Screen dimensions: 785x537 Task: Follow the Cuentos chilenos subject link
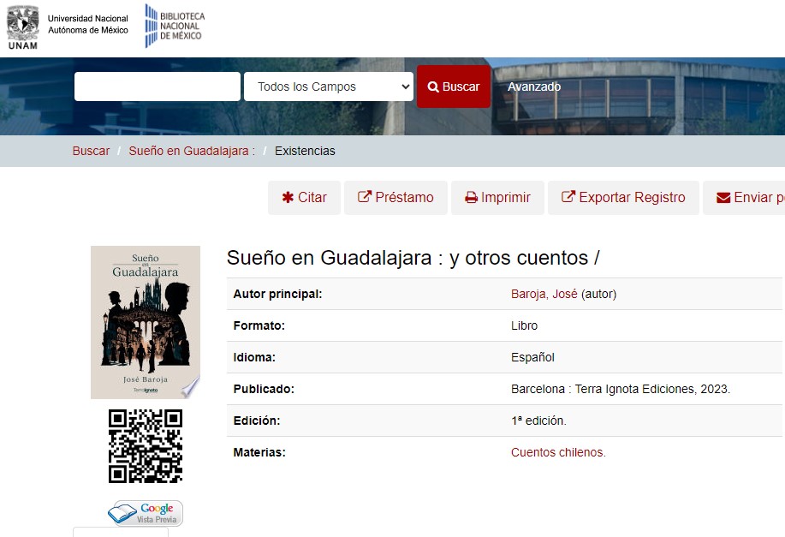click(x=558, y=452)
